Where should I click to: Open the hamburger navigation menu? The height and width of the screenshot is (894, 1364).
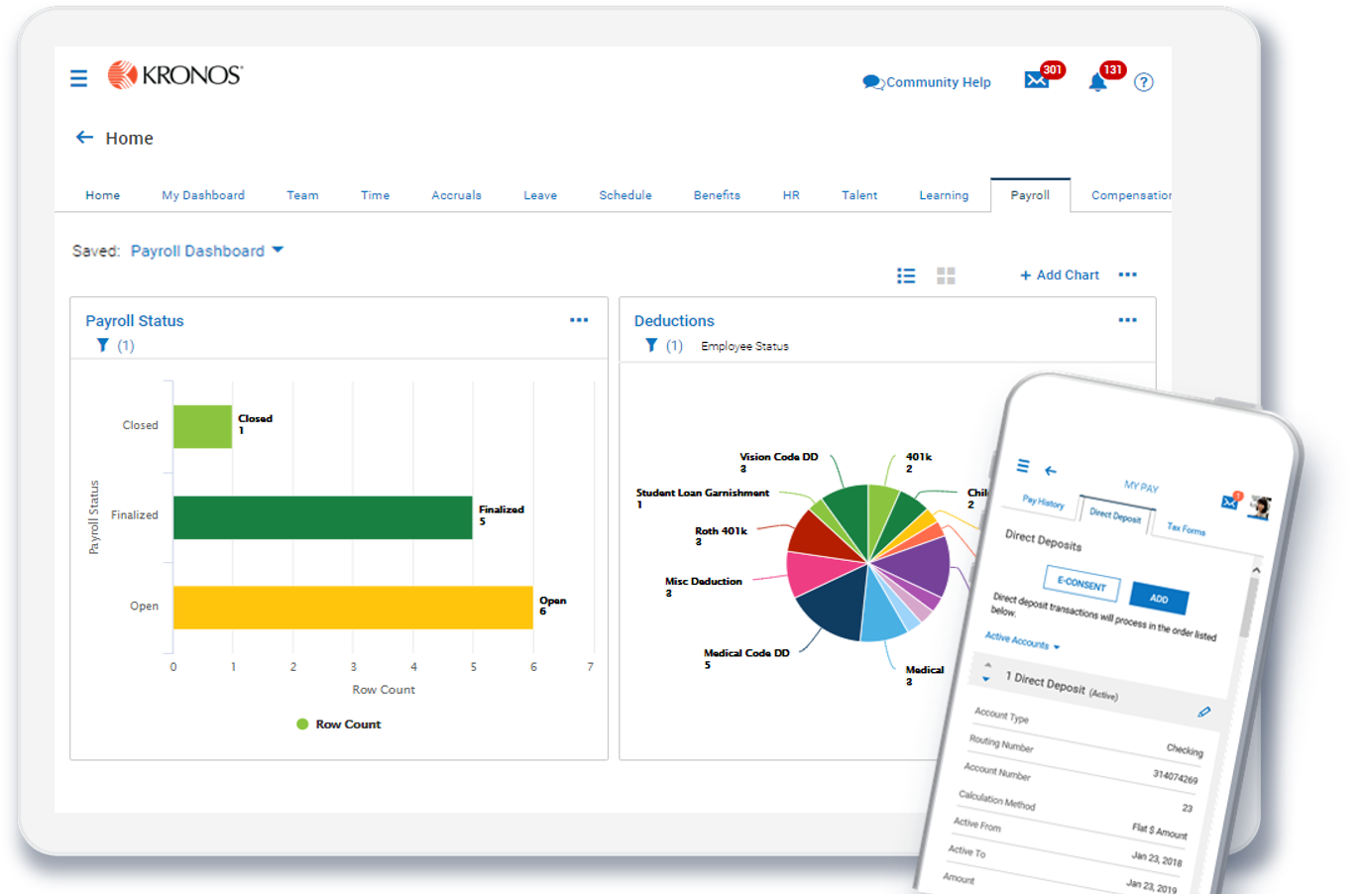[x=78, y=78]
